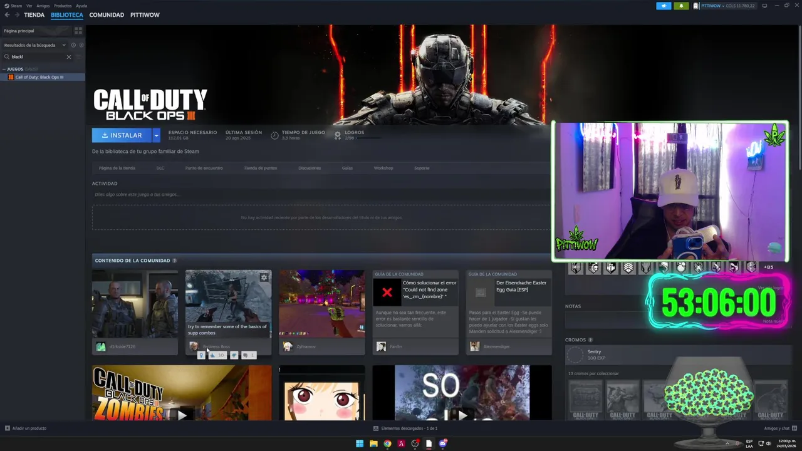Click the TIEMPO DE JUEGO clock icon
The width and height of the screenshot is (802, 451).
point(274,135)
